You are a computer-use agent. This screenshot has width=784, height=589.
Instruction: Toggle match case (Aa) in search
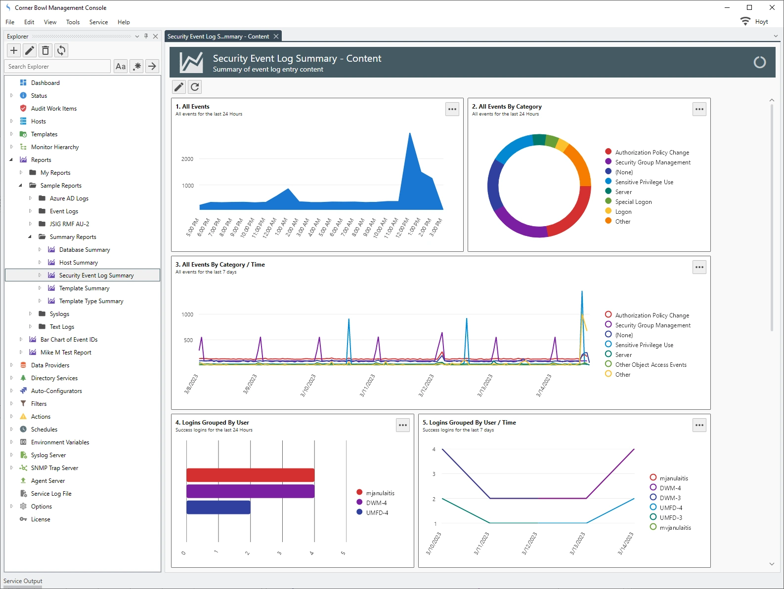pos(121,66)
